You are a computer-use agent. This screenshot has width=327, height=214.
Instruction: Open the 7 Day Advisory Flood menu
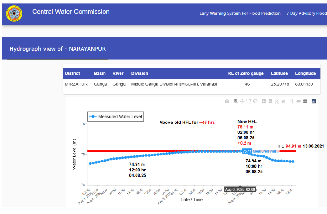(x=306, y=13)
